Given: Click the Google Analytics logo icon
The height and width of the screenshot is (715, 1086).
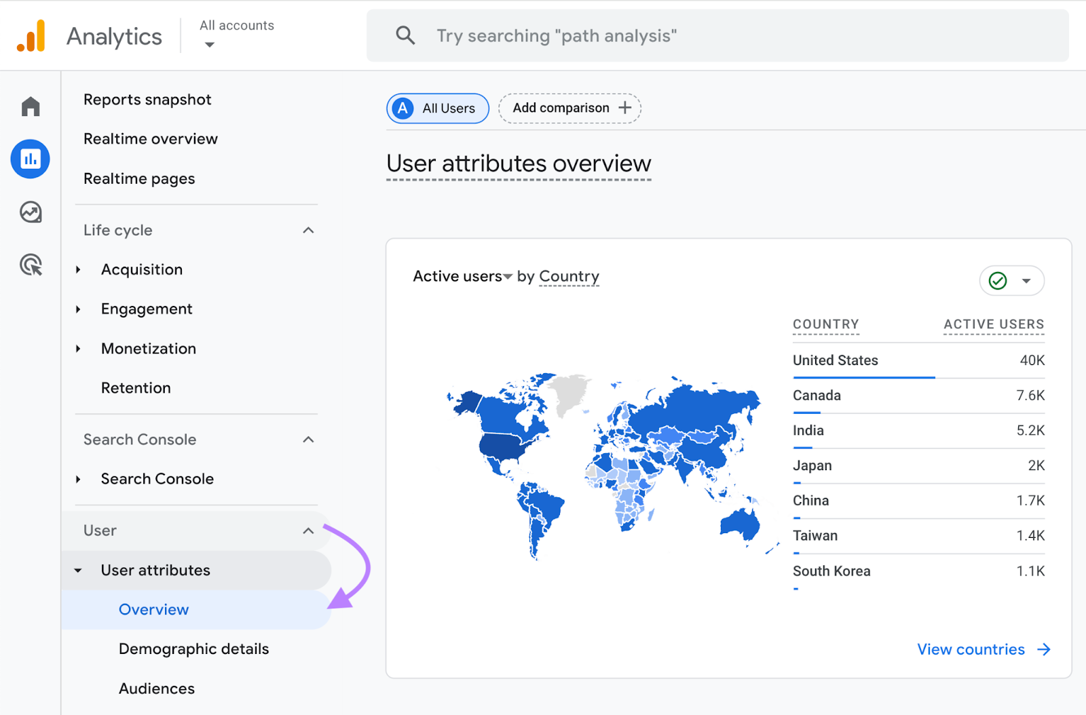Looking at the screenshot, I should coord(31,35).
